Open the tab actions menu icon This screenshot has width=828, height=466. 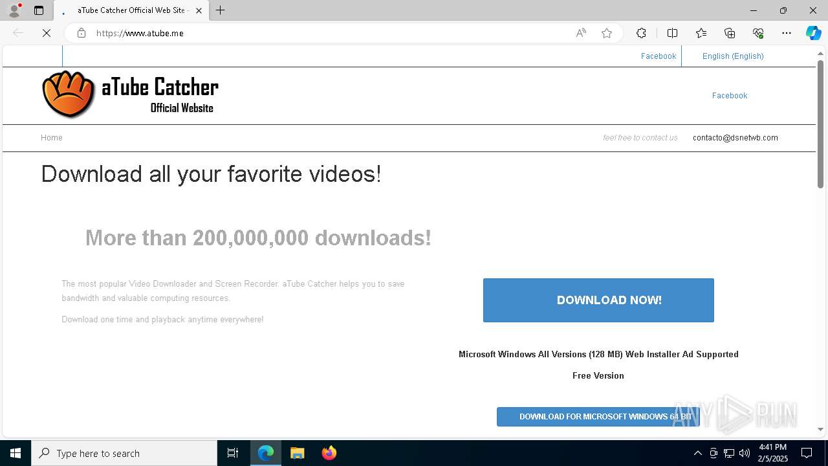[39, 10]
